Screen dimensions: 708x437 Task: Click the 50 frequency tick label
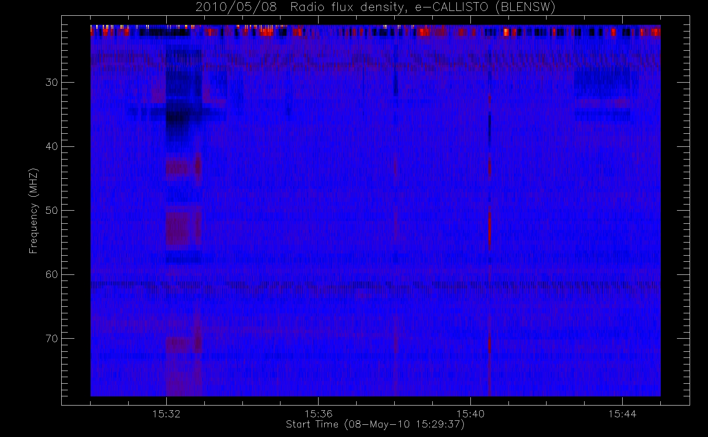[x=52, y=210]
